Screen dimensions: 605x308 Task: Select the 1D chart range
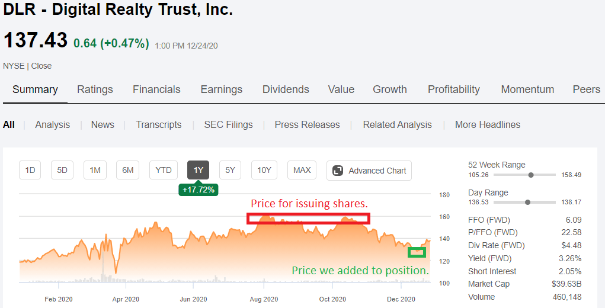tap(30, 171)
